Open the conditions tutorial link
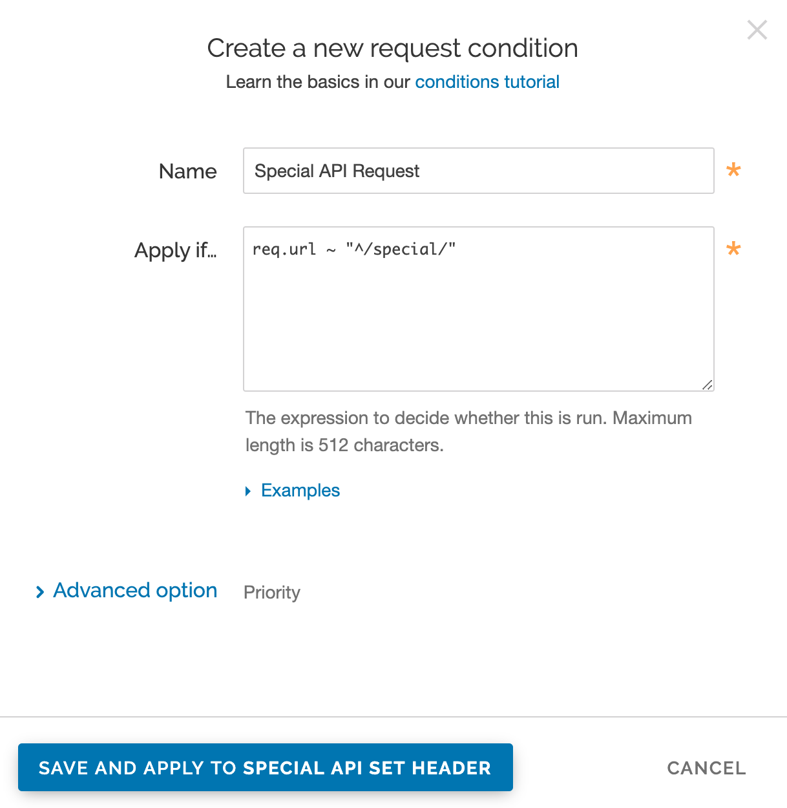 click(487, 82)
